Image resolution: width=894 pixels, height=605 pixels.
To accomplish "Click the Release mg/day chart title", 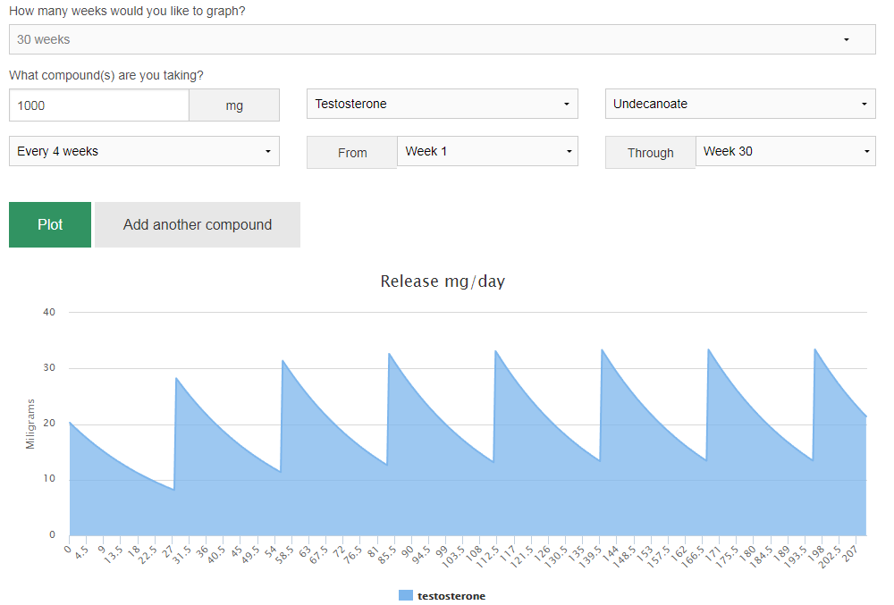I will [443, 281].
